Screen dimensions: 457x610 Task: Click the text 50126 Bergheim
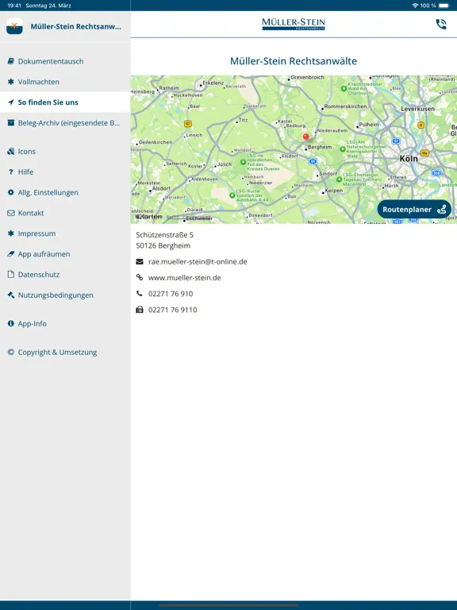click(163, 245)
